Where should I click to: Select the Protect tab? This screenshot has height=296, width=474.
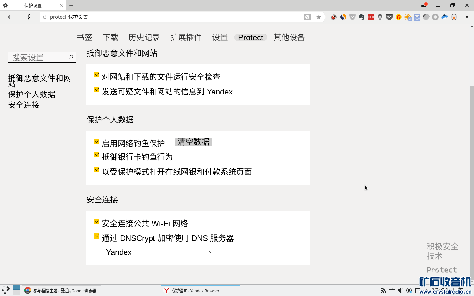pyautogui.click(x=251, y=38)
